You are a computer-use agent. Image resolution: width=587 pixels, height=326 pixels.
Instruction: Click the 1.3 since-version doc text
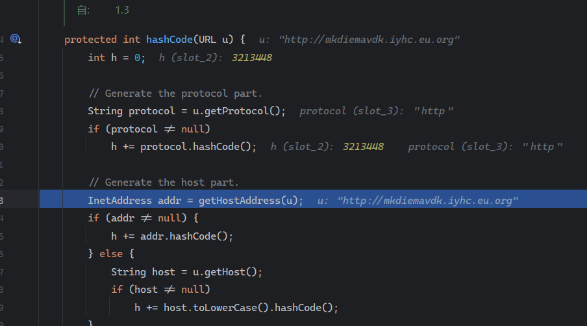click(x=122, y=10)
